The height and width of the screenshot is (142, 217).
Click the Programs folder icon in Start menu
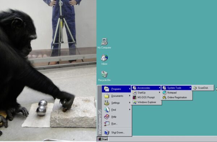tap(107, 89)
